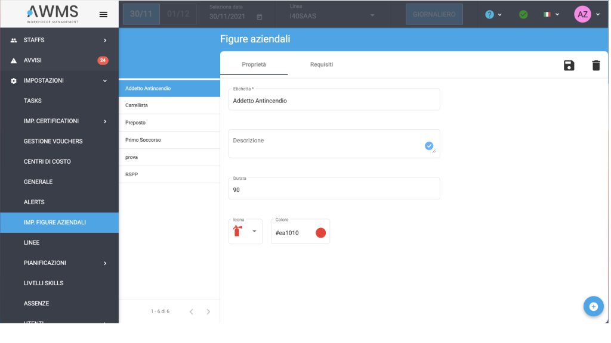The height and width of the screenshot is (343, 611).
Task: Open the Italian flag language dropdown
Action: click(x=551, y=14)
